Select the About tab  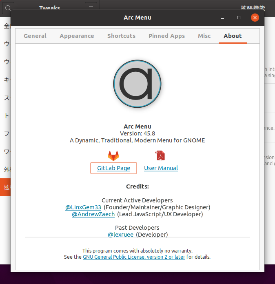click(233, 36)
